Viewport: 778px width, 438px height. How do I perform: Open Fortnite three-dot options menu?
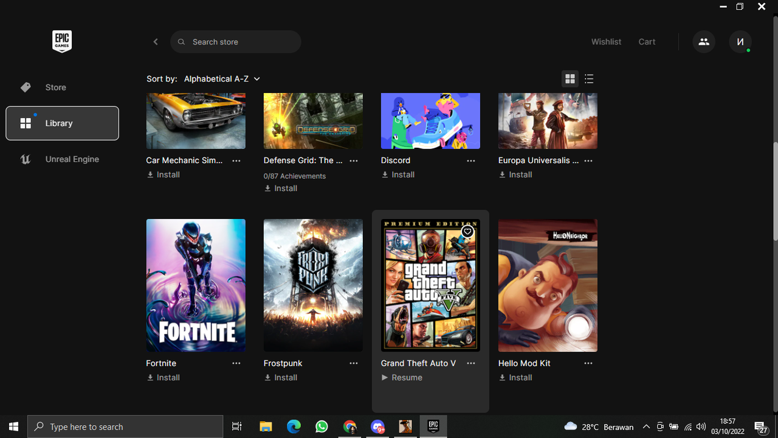pos(236,363)
